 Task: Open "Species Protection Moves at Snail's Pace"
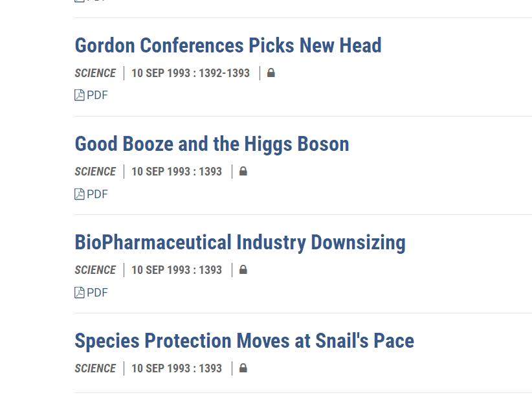[x=244, y=341]
